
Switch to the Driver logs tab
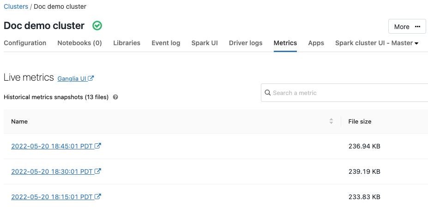click(246, 43)
